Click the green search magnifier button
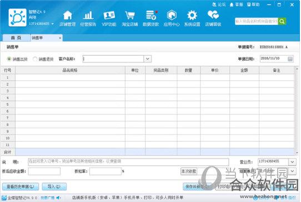This screenshot has height=202, width=301. coord(282,21)
